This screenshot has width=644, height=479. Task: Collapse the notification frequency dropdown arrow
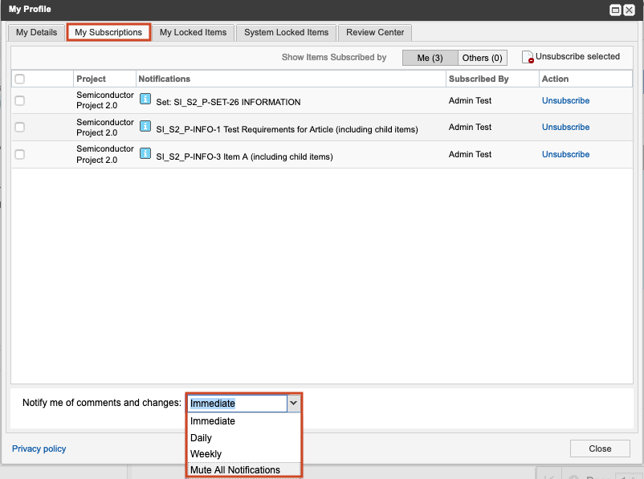(293, 404)
